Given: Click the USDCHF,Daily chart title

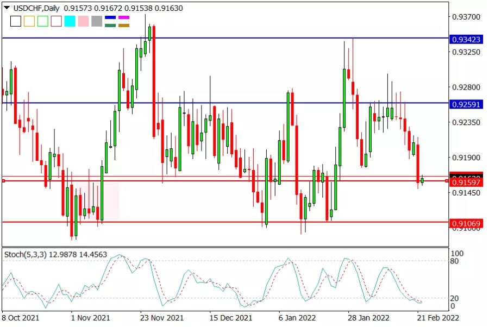Looking at the screenshot, I should pyautogui.click(x=36, y=8).
